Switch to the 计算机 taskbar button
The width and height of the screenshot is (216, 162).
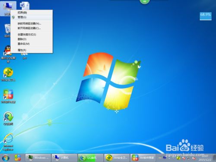[64, 158]
